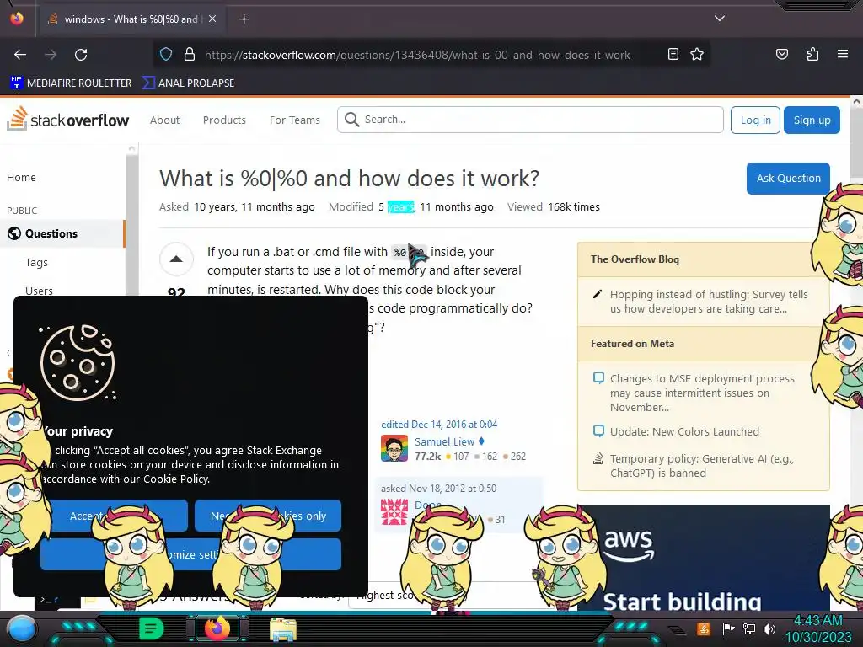
Task: Open File Explorer from the taskbar
Action: pos(283,628)
